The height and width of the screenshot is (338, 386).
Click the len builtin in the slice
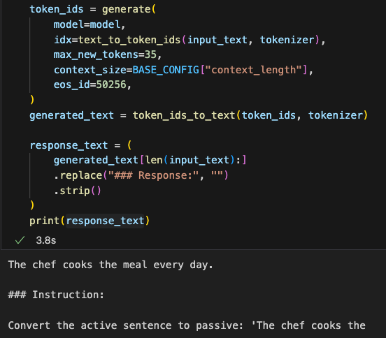(154, 161)
